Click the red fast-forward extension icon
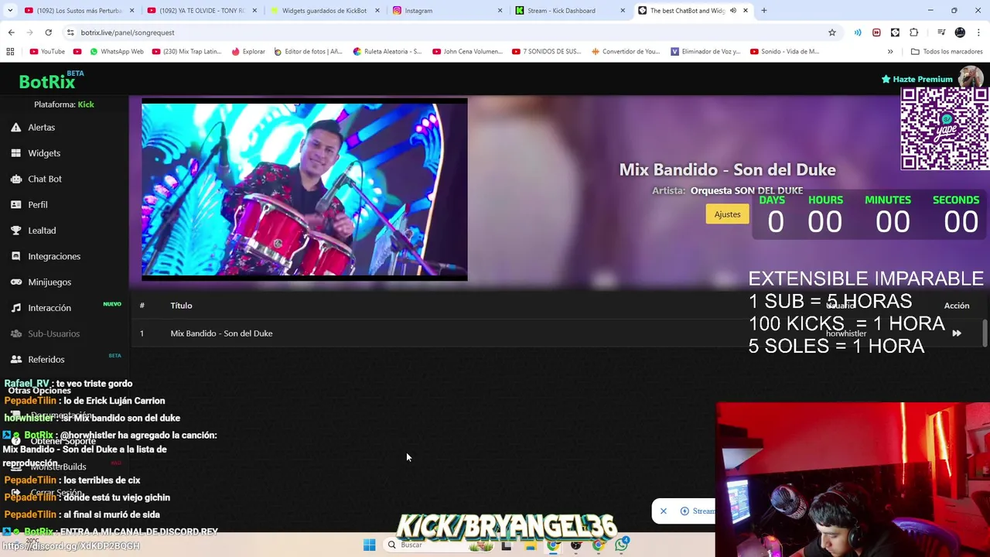 876,32
